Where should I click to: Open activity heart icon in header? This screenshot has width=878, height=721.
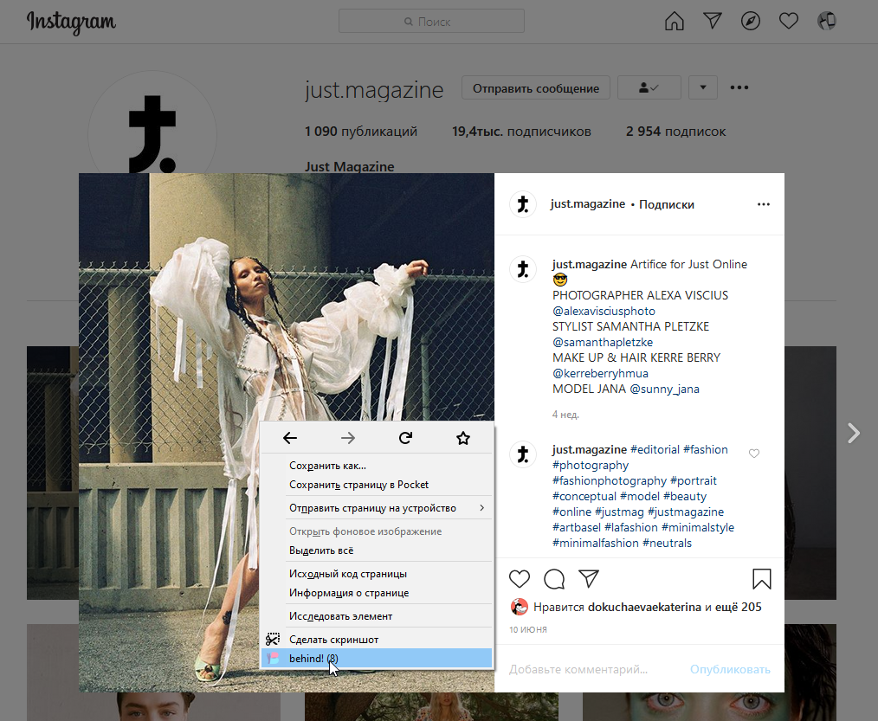(789, 22)
